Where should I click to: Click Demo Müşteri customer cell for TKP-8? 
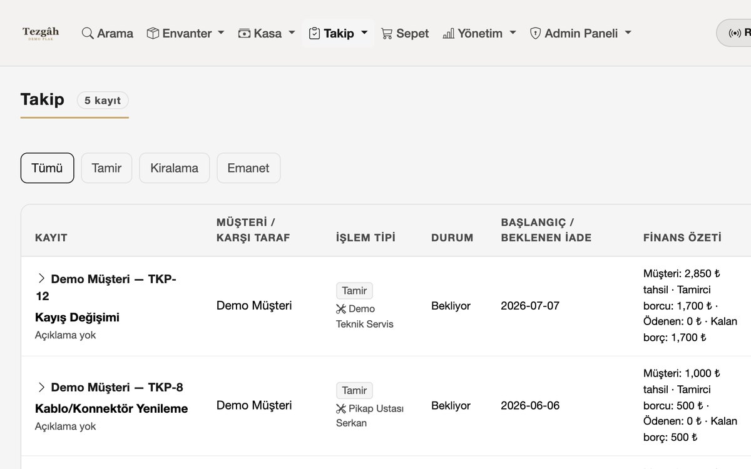click(254, 405)
